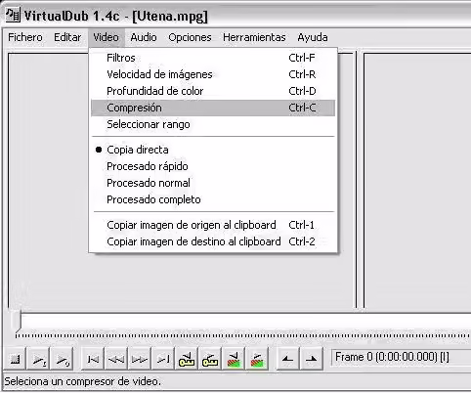
Task: Open the Fichero menu
Action: pos(25,37)
